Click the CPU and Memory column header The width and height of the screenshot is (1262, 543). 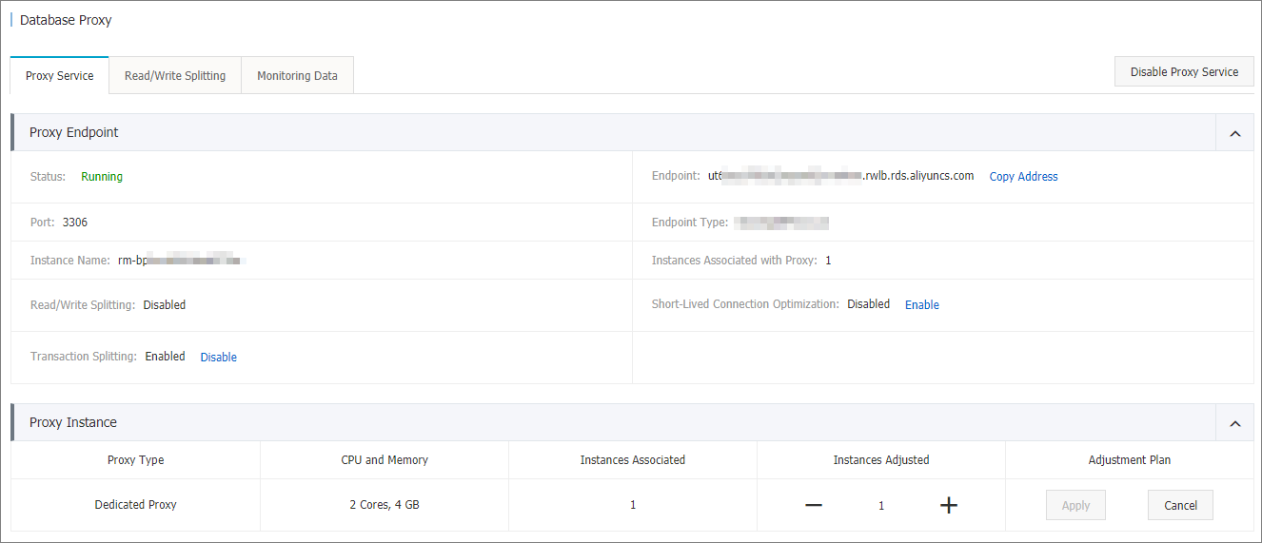(x=385, y=460)
